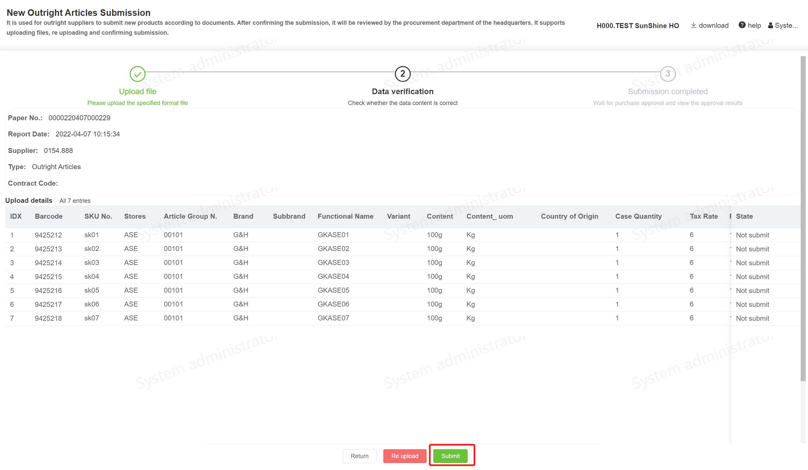Click the GKASE05 functional name cell
The image size is (808, 470).
[333, 290]
